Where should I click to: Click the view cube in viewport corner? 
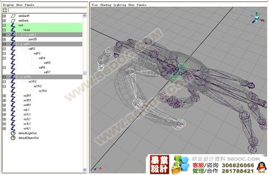click(257, 17)
